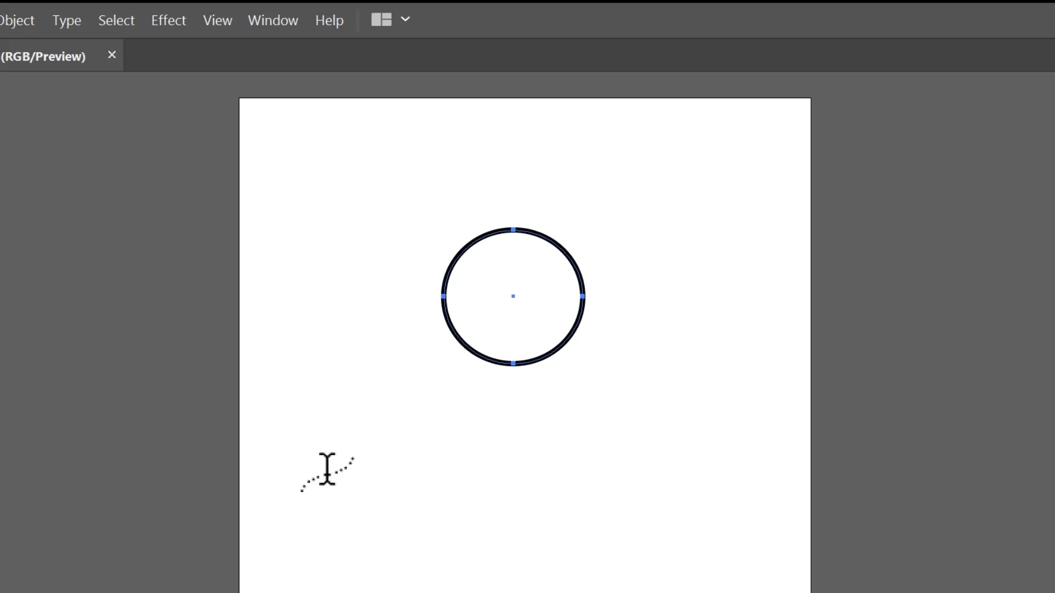Select the right anchor point of the circle
This screenshot has width=1055, height=593.
click(x=581, y=296)
